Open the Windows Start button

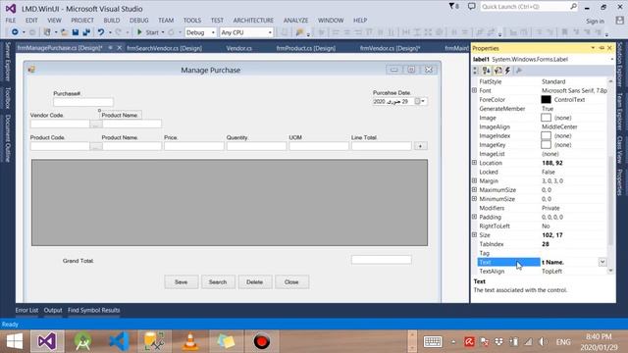(x=15, y=341)
